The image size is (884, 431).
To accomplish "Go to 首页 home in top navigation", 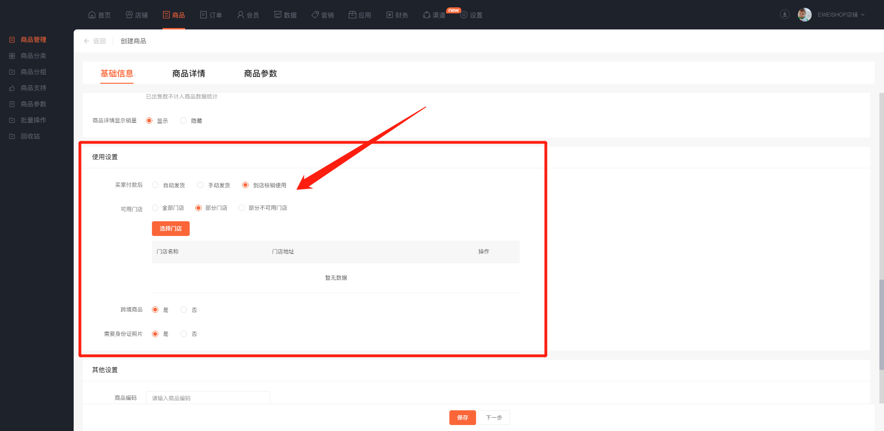I will click(x=99, y=15).
